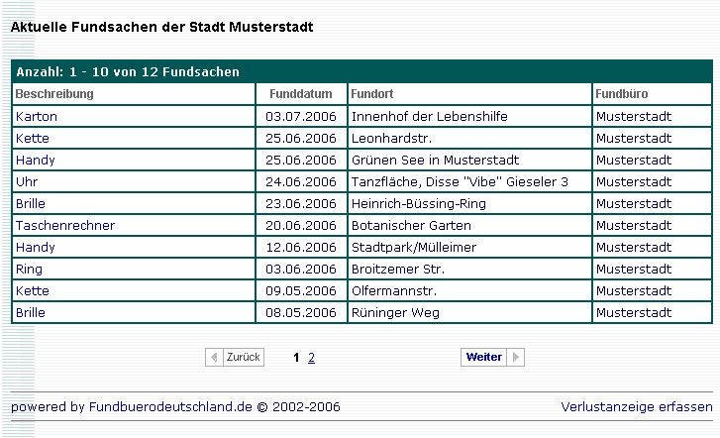720x438 pixels.
Task: Open the Kette entry from 25.06.2006
Action: coord(33,139)
